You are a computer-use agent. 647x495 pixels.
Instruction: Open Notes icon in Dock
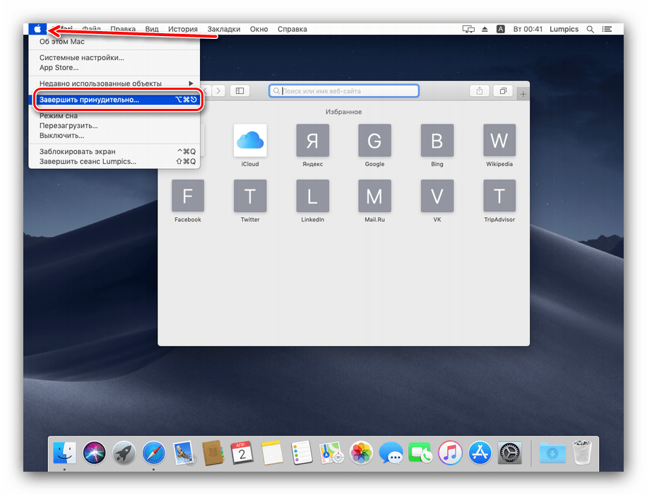point(272,453)
